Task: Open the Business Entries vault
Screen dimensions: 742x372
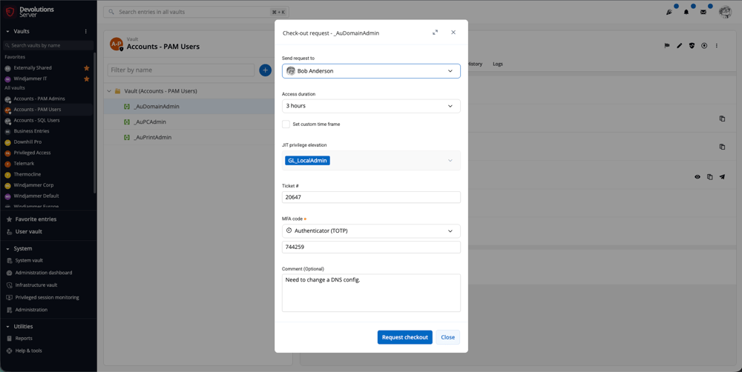Action: pyautogui.click(x=31, y=131)
